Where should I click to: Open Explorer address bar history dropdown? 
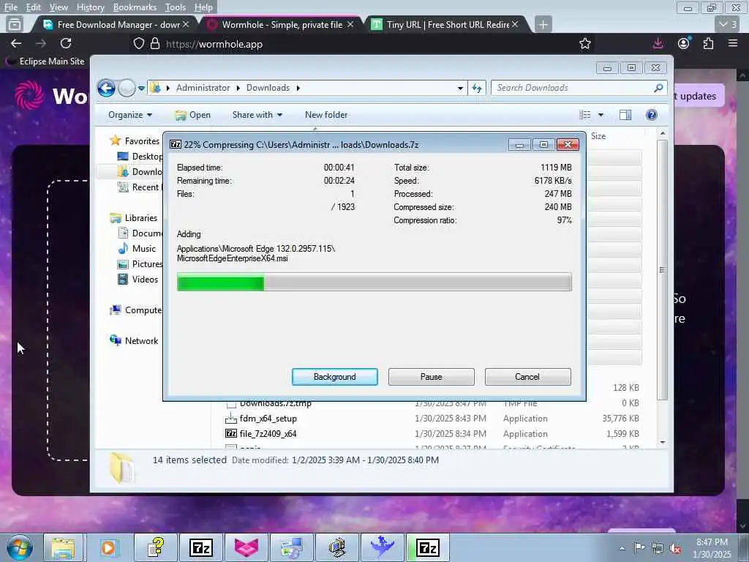tap(460, 89)
